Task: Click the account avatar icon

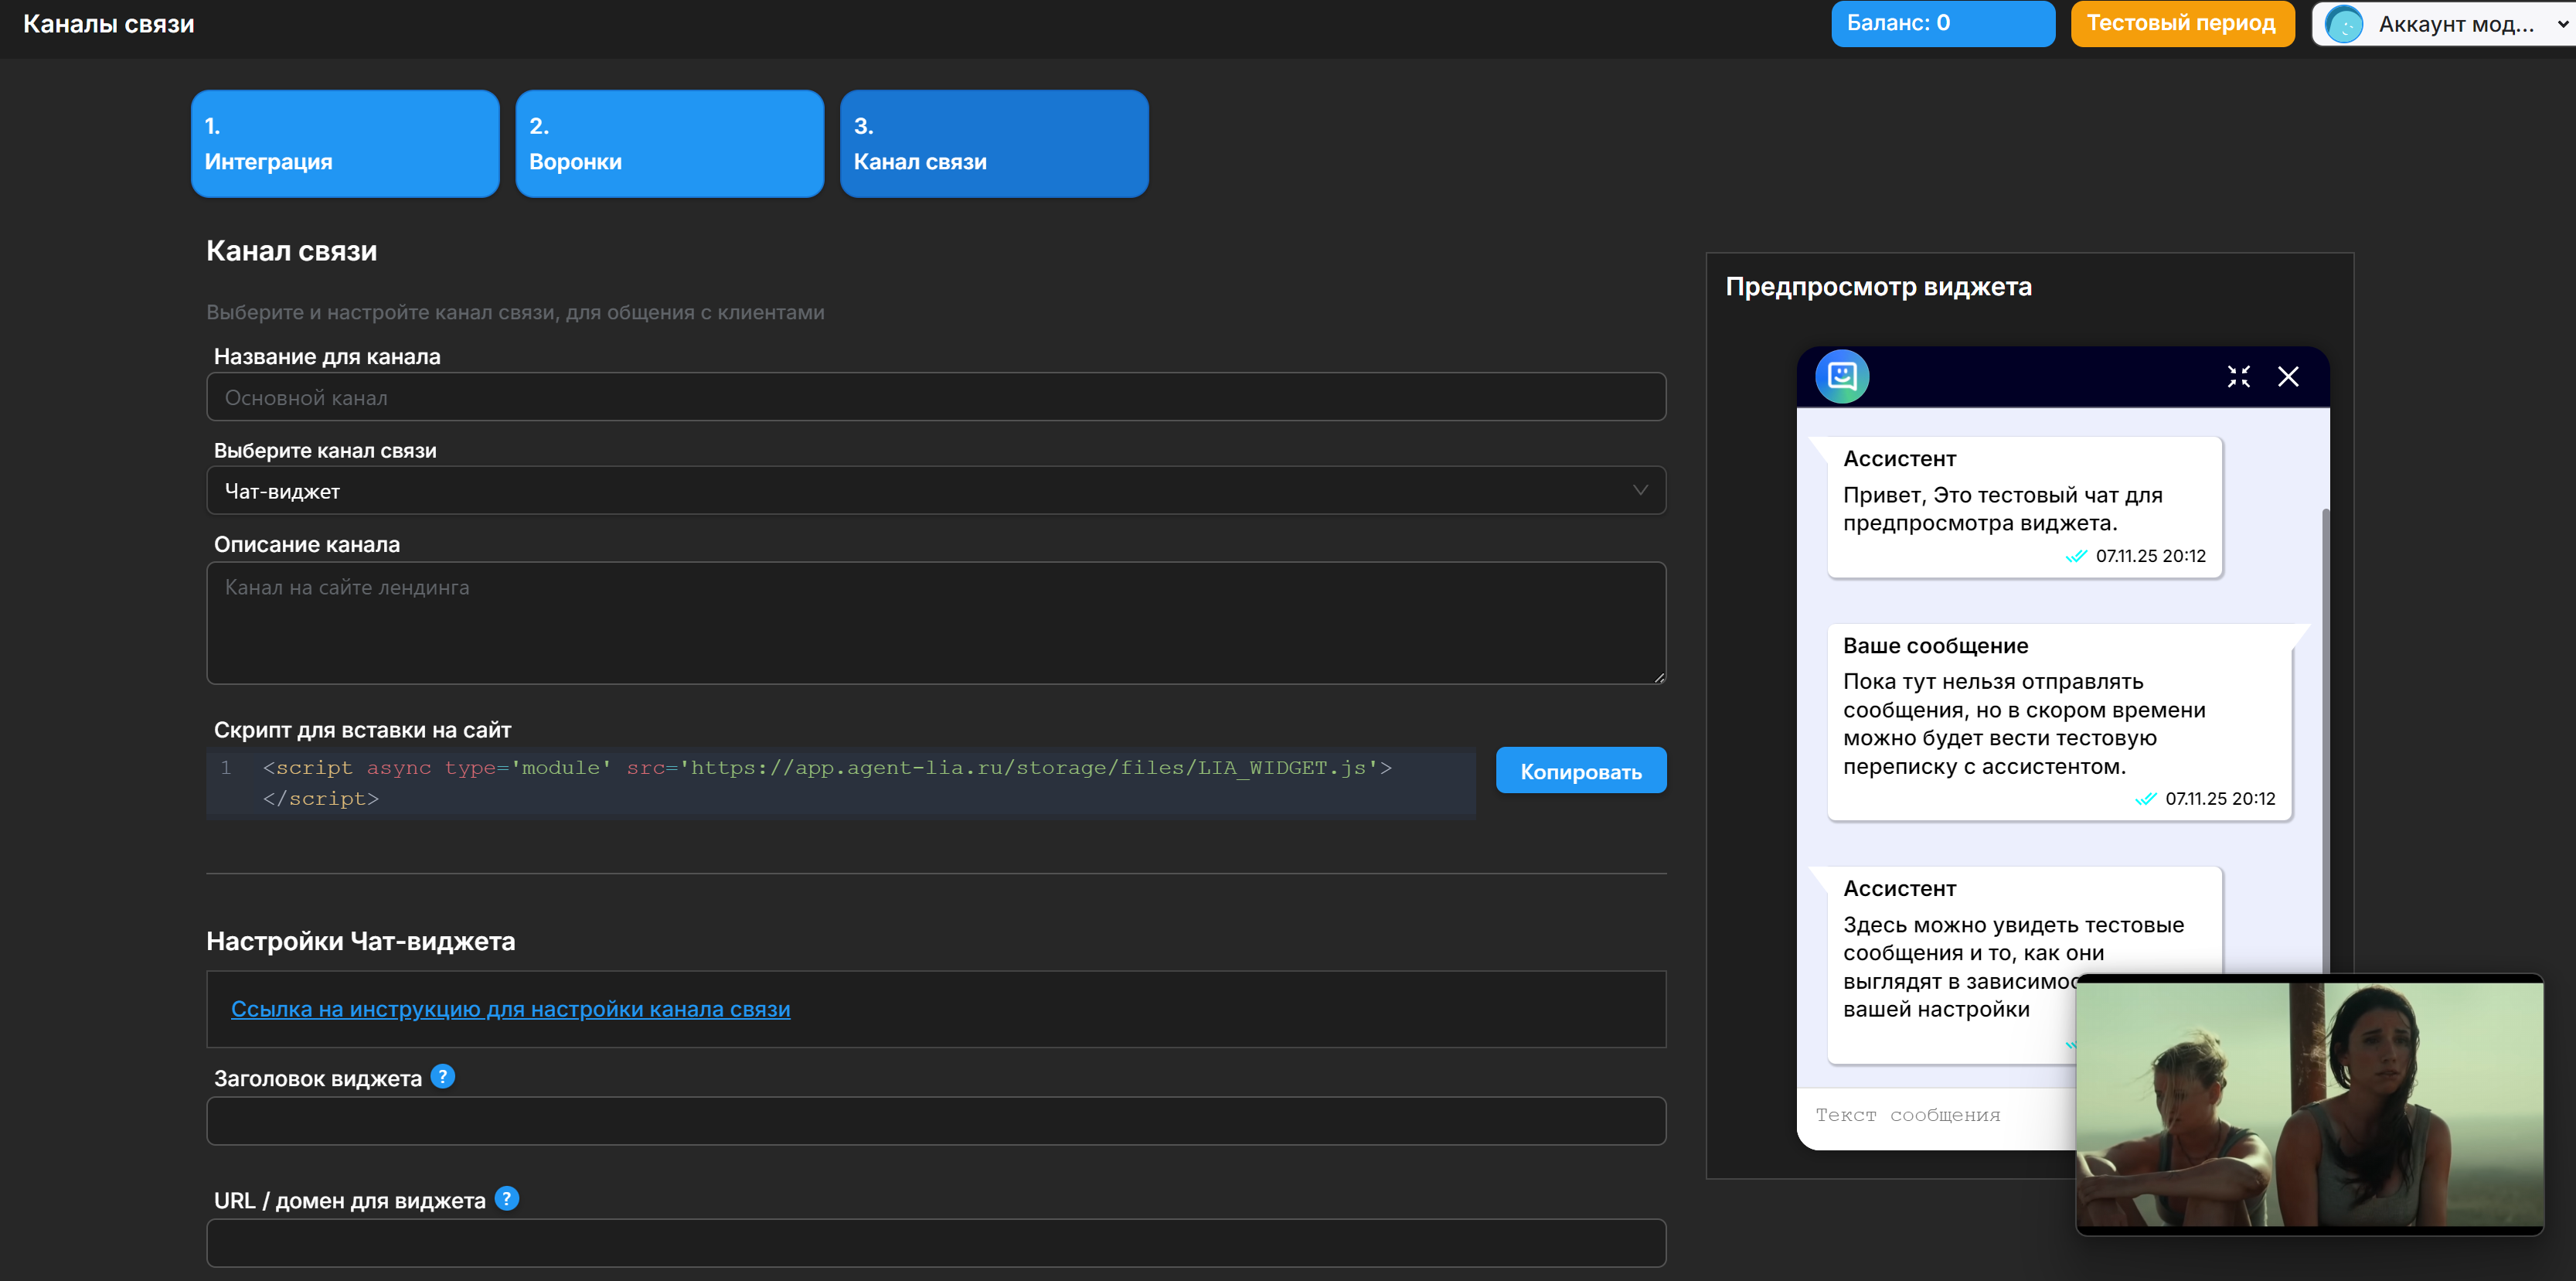Action: click(x=2344, y=24)
